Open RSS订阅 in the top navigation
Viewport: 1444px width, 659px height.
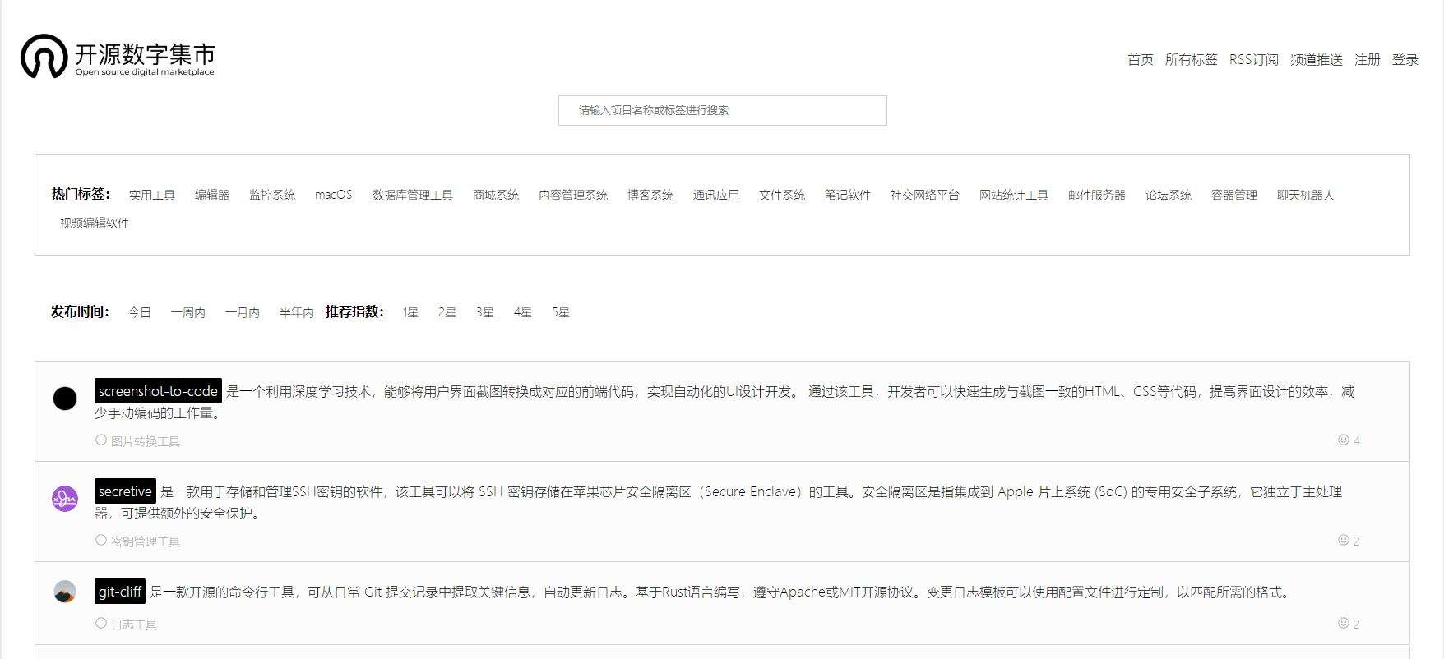(x=1254, y=59)
